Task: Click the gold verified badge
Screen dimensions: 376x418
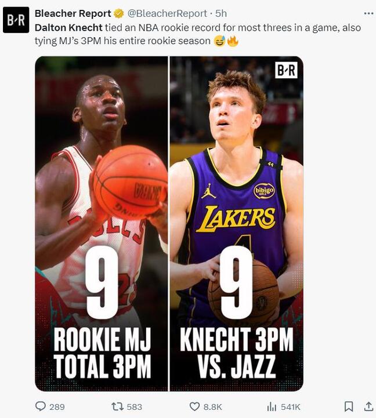Action: click(x=119, y=13)
